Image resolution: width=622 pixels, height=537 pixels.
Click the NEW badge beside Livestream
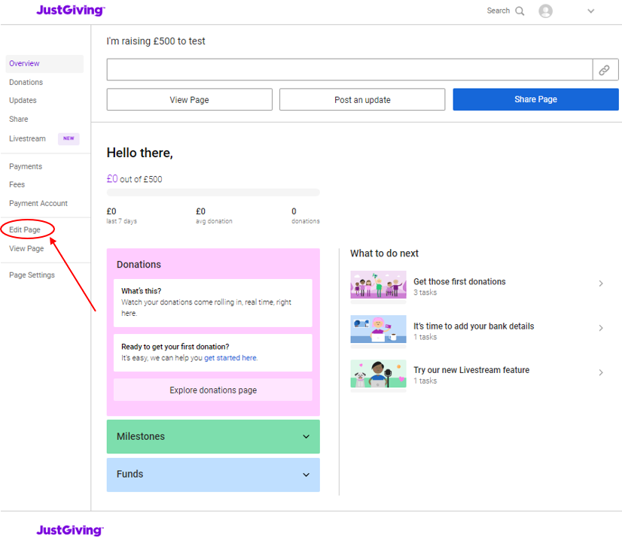(69, 138)
